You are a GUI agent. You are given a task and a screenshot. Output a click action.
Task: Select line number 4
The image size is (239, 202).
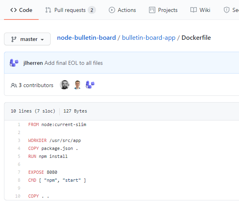[x=19, y=148]
